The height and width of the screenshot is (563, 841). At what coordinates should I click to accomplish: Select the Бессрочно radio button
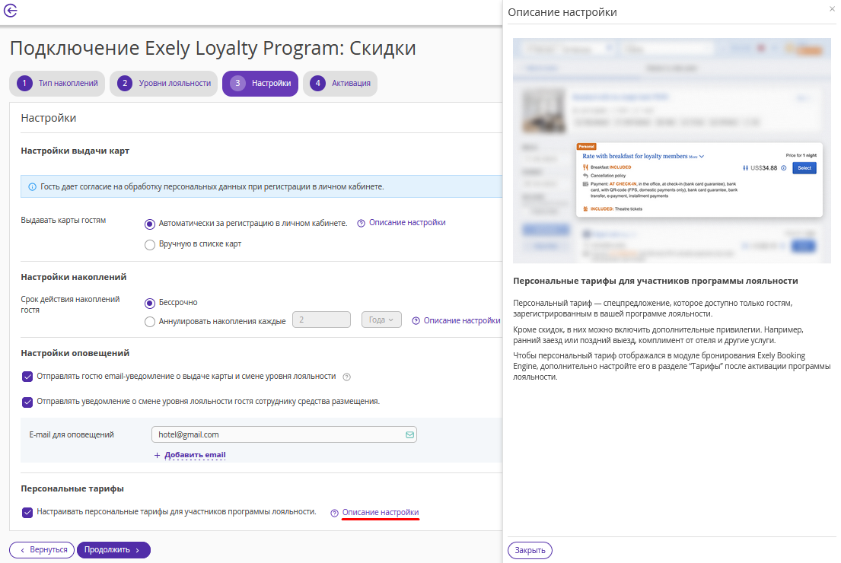click(150, 304)
